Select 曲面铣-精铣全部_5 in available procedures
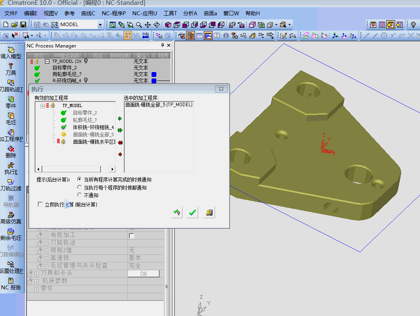The width and height of the screenshot is (420, 316). click(x=93, y=135)
